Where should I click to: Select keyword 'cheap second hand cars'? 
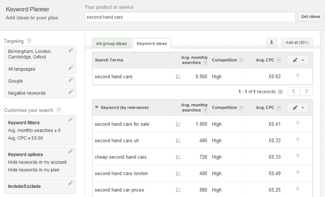point(120,157)
